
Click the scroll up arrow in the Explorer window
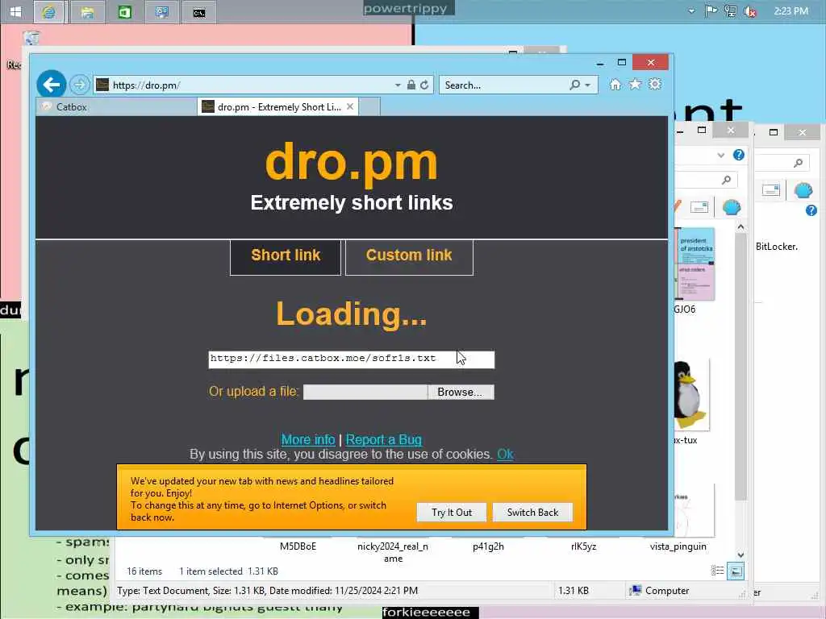(740, 227)
